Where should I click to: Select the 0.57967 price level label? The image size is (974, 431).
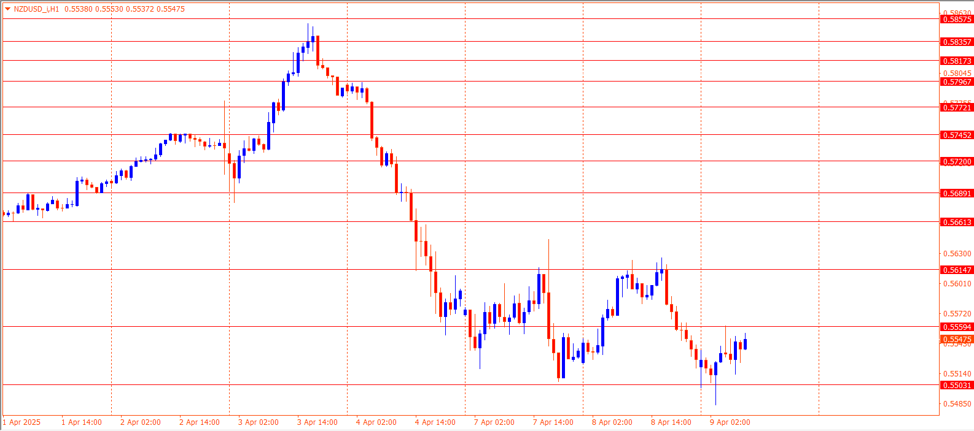tap(957, 82)
